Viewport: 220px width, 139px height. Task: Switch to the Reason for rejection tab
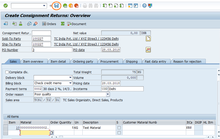click(187, 61)
